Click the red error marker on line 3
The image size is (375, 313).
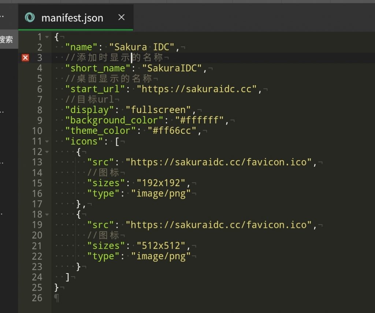(x=25, y=58)
